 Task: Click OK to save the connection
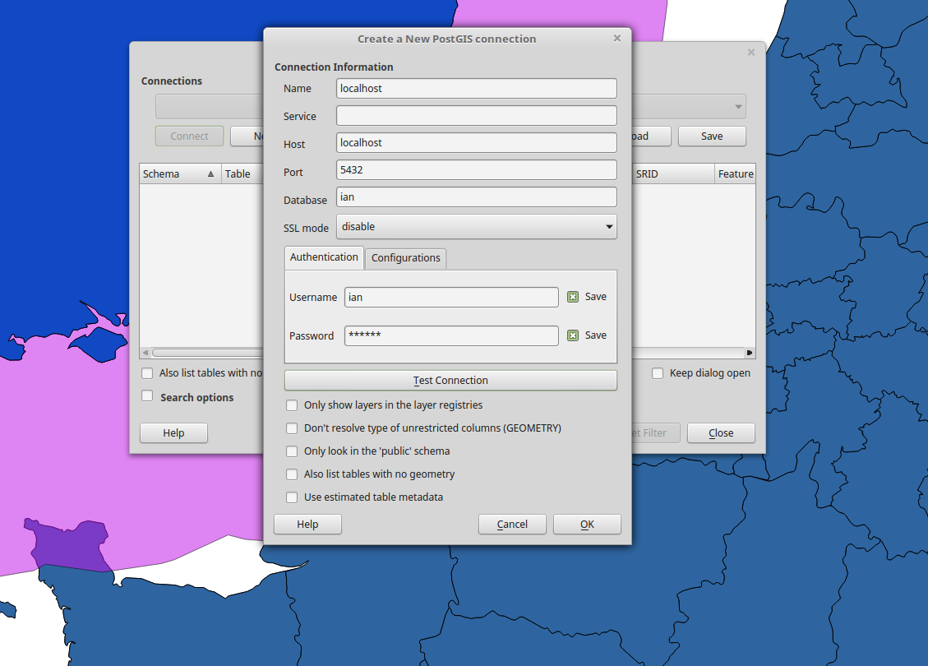click(587, 525)
